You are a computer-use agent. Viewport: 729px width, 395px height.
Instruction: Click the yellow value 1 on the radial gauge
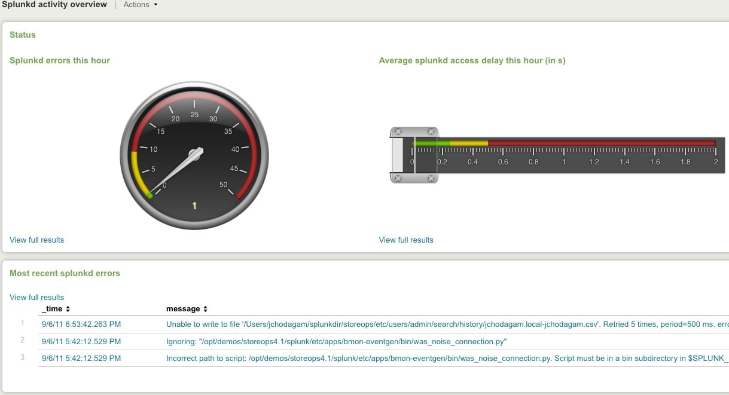tap(194, 206)
